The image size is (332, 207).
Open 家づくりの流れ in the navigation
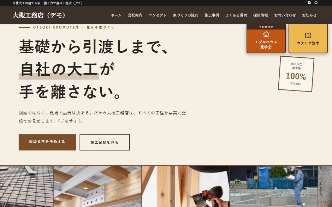(185, 15)
